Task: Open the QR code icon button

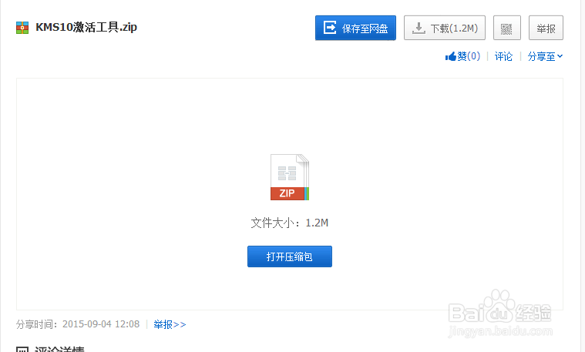Action: [506, 28]
